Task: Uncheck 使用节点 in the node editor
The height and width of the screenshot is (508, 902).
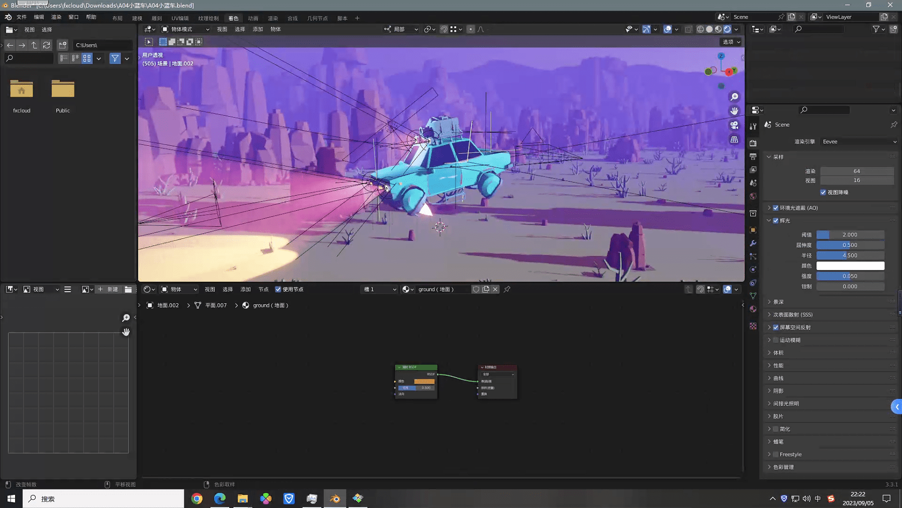Action: pos(278,289)
